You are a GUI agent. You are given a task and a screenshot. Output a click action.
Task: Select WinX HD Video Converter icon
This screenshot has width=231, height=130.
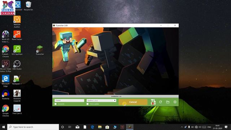[6, 36]
